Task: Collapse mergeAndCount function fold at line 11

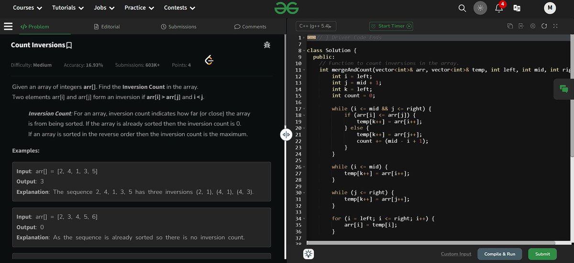Action: point(304,70)
